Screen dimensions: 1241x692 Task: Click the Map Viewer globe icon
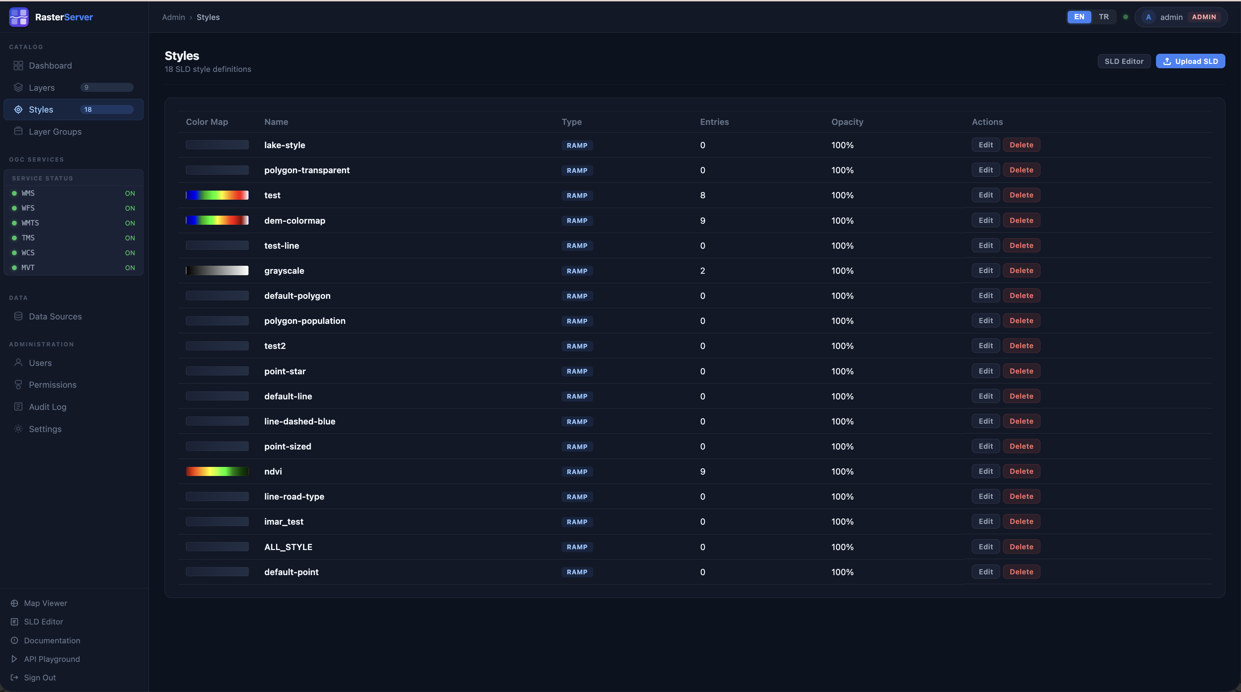15,603
